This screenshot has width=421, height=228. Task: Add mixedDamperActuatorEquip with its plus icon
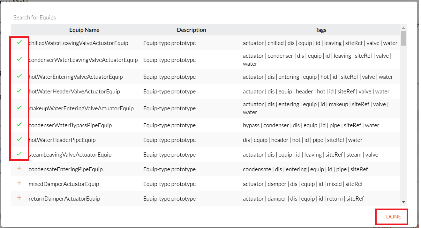pos(19,183)
